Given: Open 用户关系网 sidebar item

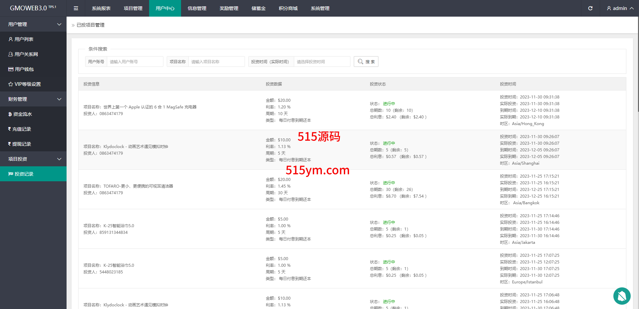Looking at the screenshot, I should (x=26, y=54).
